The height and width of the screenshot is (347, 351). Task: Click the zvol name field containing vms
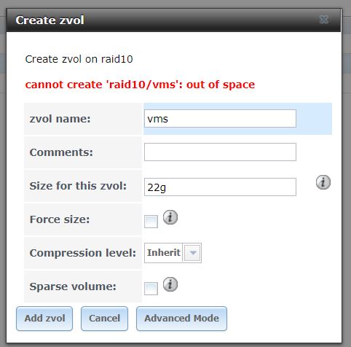pos(220,119)
